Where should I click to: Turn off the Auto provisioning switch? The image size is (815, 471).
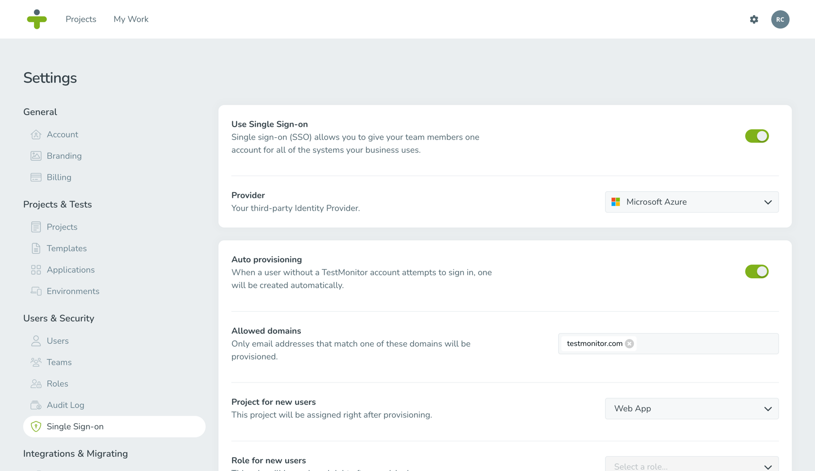[757, 272]
